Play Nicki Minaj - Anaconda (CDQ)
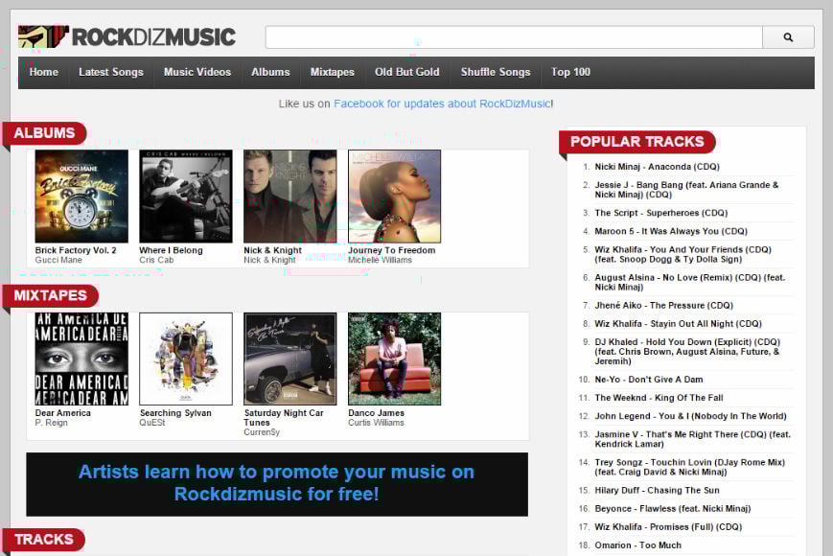This screenshot has height=556, width=833. pos(658,167)
